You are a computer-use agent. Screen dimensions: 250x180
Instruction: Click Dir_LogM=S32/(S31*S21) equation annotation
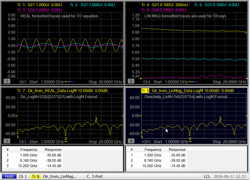coord(59,97)
